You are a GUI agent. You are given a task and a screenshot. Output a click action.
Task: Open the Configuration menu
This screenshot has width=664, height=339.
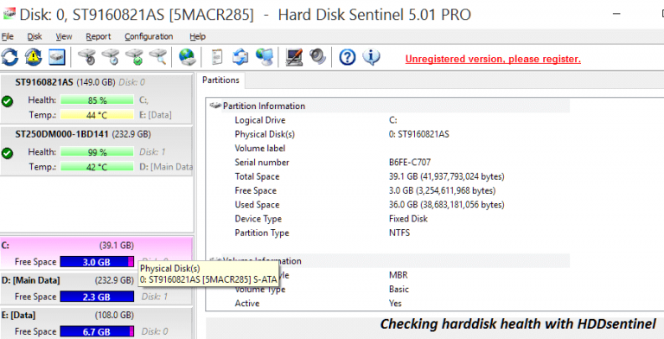149,36
